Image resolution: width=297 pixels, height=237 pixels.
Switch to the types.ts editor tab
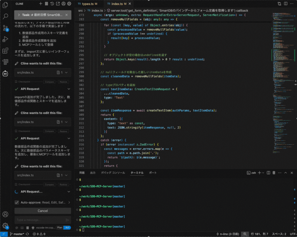pos(87,4)
